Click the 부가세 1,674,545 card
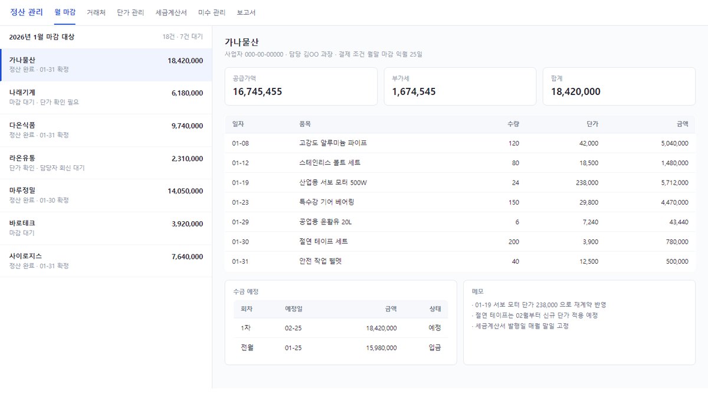This screenshot has width=708, height=394. click(x=460, y=86)
